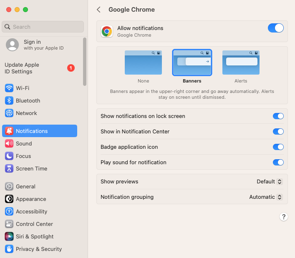Open Focus settings pane
This screenshot has height=258, width=295.
point(40,156)
